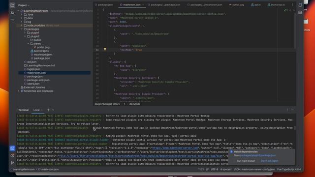Open the $schema URL link in the editor

[174, 14]
